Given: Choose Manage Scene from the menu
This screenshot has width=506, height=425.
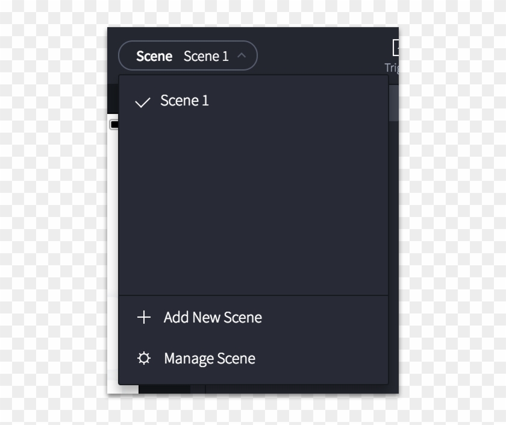Looking at the screenshot, I should [209, 358].
